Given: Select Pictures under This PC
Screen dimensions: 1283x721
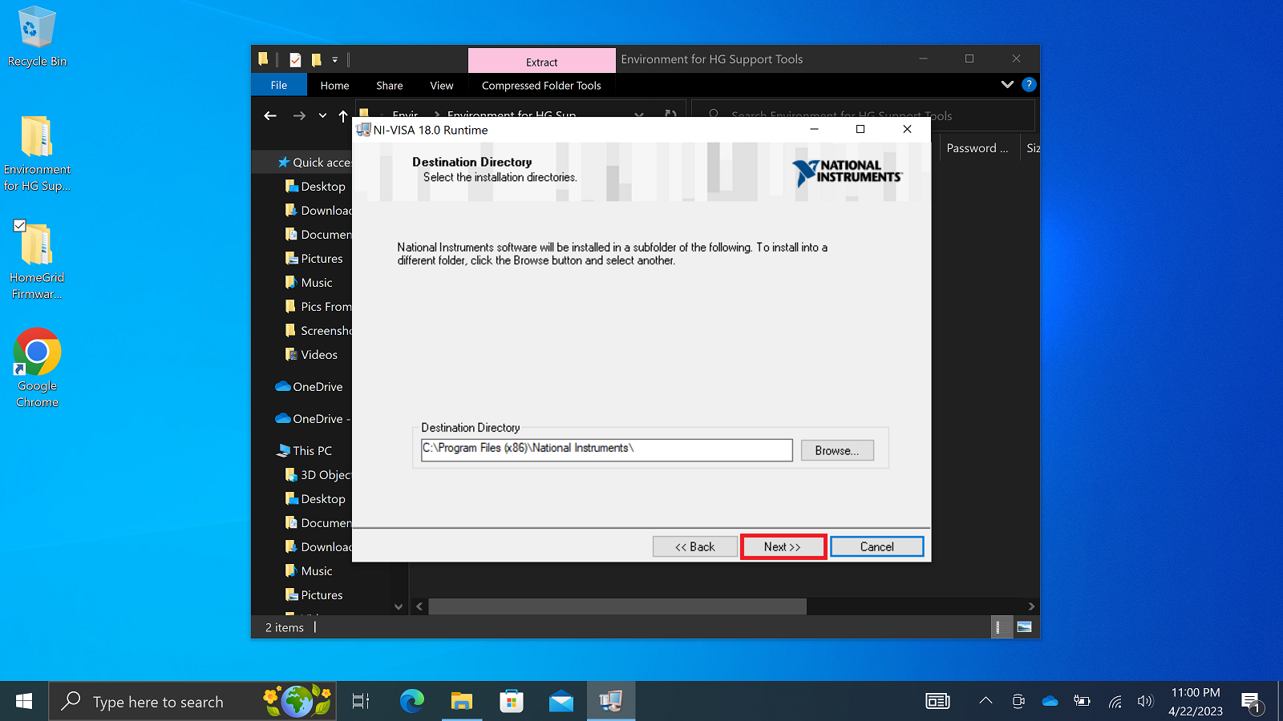Looking at the screenshot, I should point(314,594).
